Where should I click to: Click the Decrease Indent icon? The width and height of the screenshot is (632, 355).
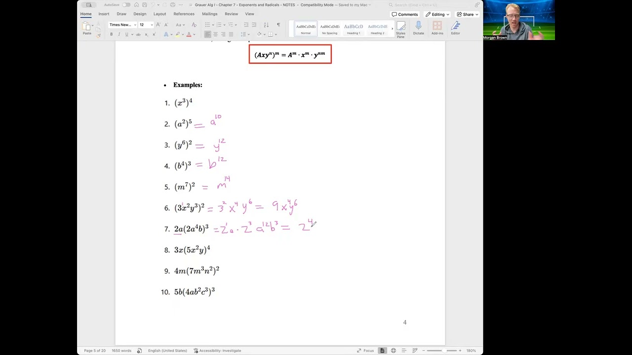(246, 25)
